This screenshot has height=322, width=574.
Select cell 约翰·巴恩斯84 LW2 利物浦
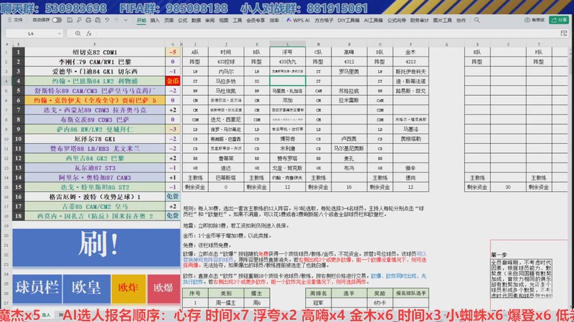coord(95,81)
